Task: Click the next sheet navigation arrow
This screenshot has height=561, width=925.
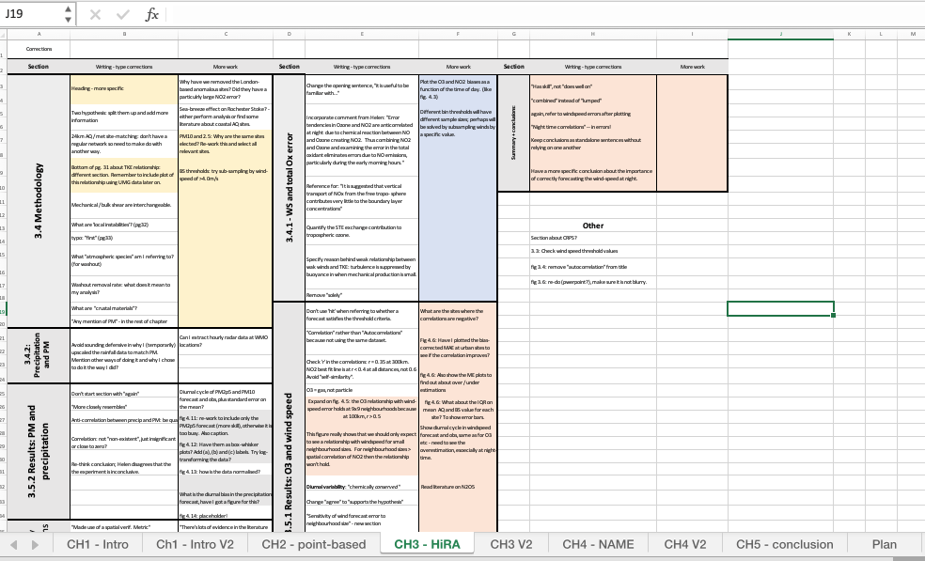Action: click(35, 545)
